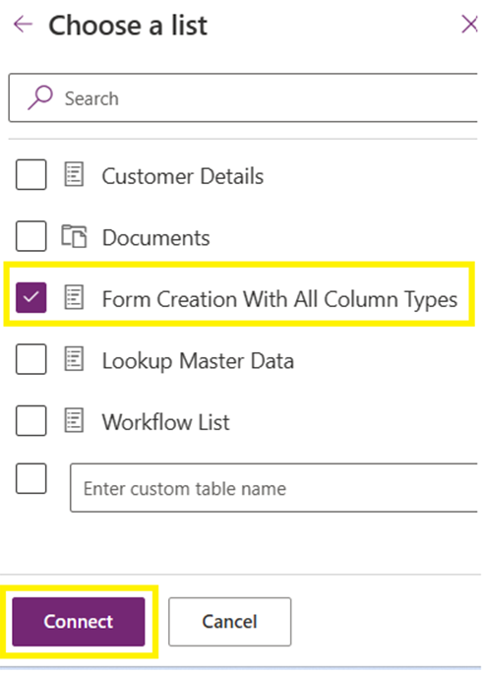This screenshot has height=675, width=485.
Task: Select the Customer Details list name
Action: [x=182, y=176]
